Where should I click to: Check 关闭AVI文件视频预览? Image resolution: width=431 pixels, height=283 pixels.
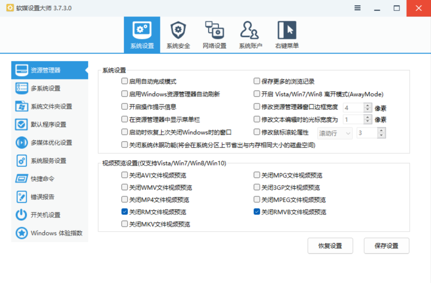tap(125, 175)
